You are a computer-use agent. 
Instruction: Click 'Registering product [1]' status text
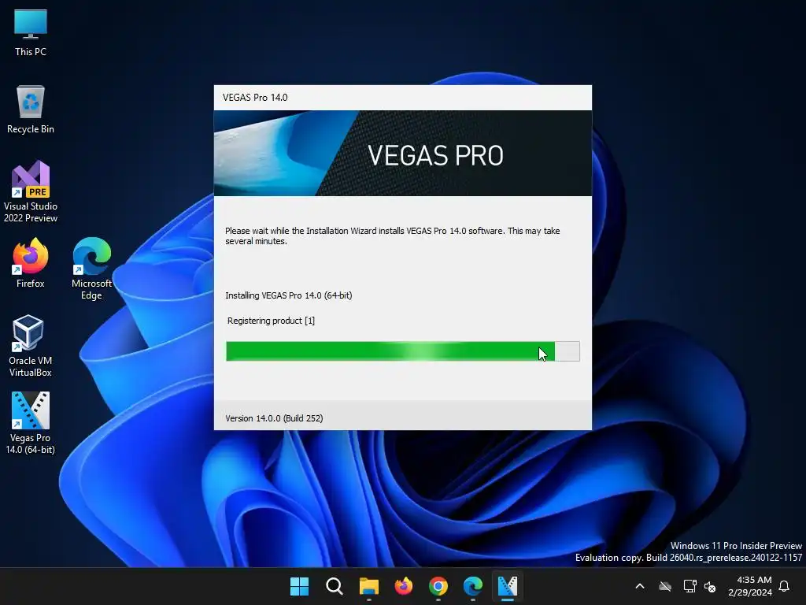pos(271,321)
